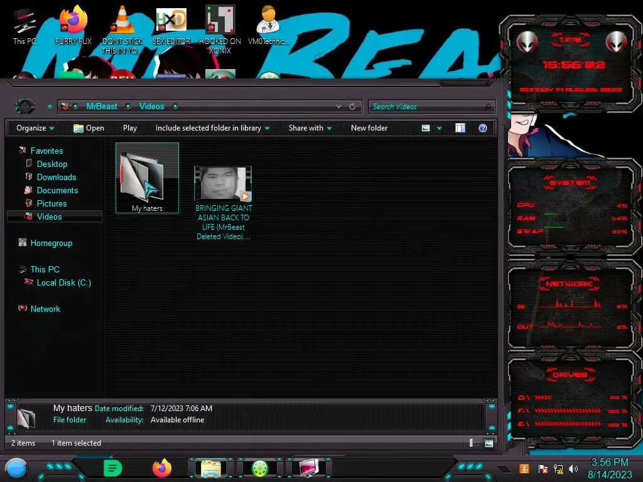Click the recent locations dot beside navigation button

tap(50, 107)
